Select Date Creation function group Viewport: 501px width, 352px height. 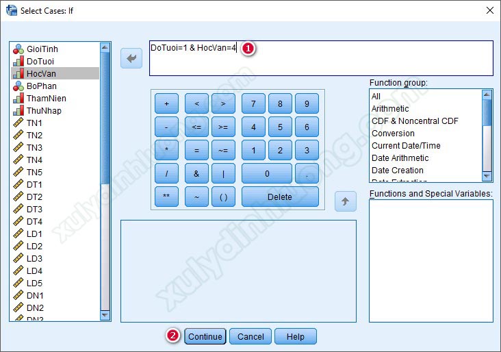(397, 171)
